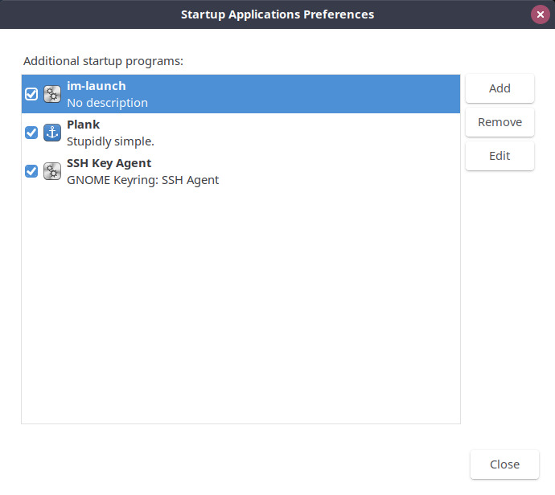Select the SSH Key Agent row title
The height and width of the screenshot is (495, 555).
click(109, 163)
